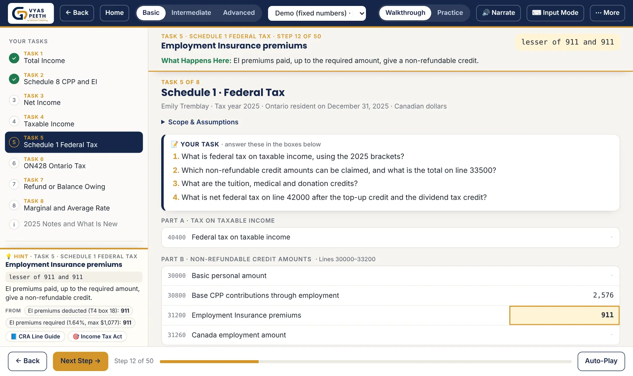Go to Home
The height and width of the screenshot is (376, 633).
pyautogui.click(x=114, y=13)
